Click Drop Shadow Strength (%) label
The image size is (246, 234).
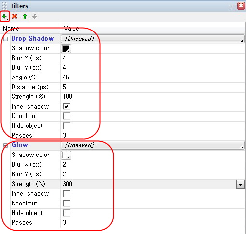coord(29,97)
